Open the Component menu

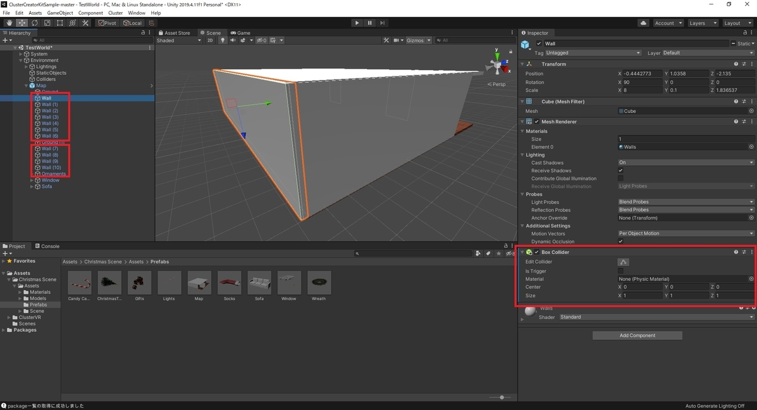tap(91, 13)
